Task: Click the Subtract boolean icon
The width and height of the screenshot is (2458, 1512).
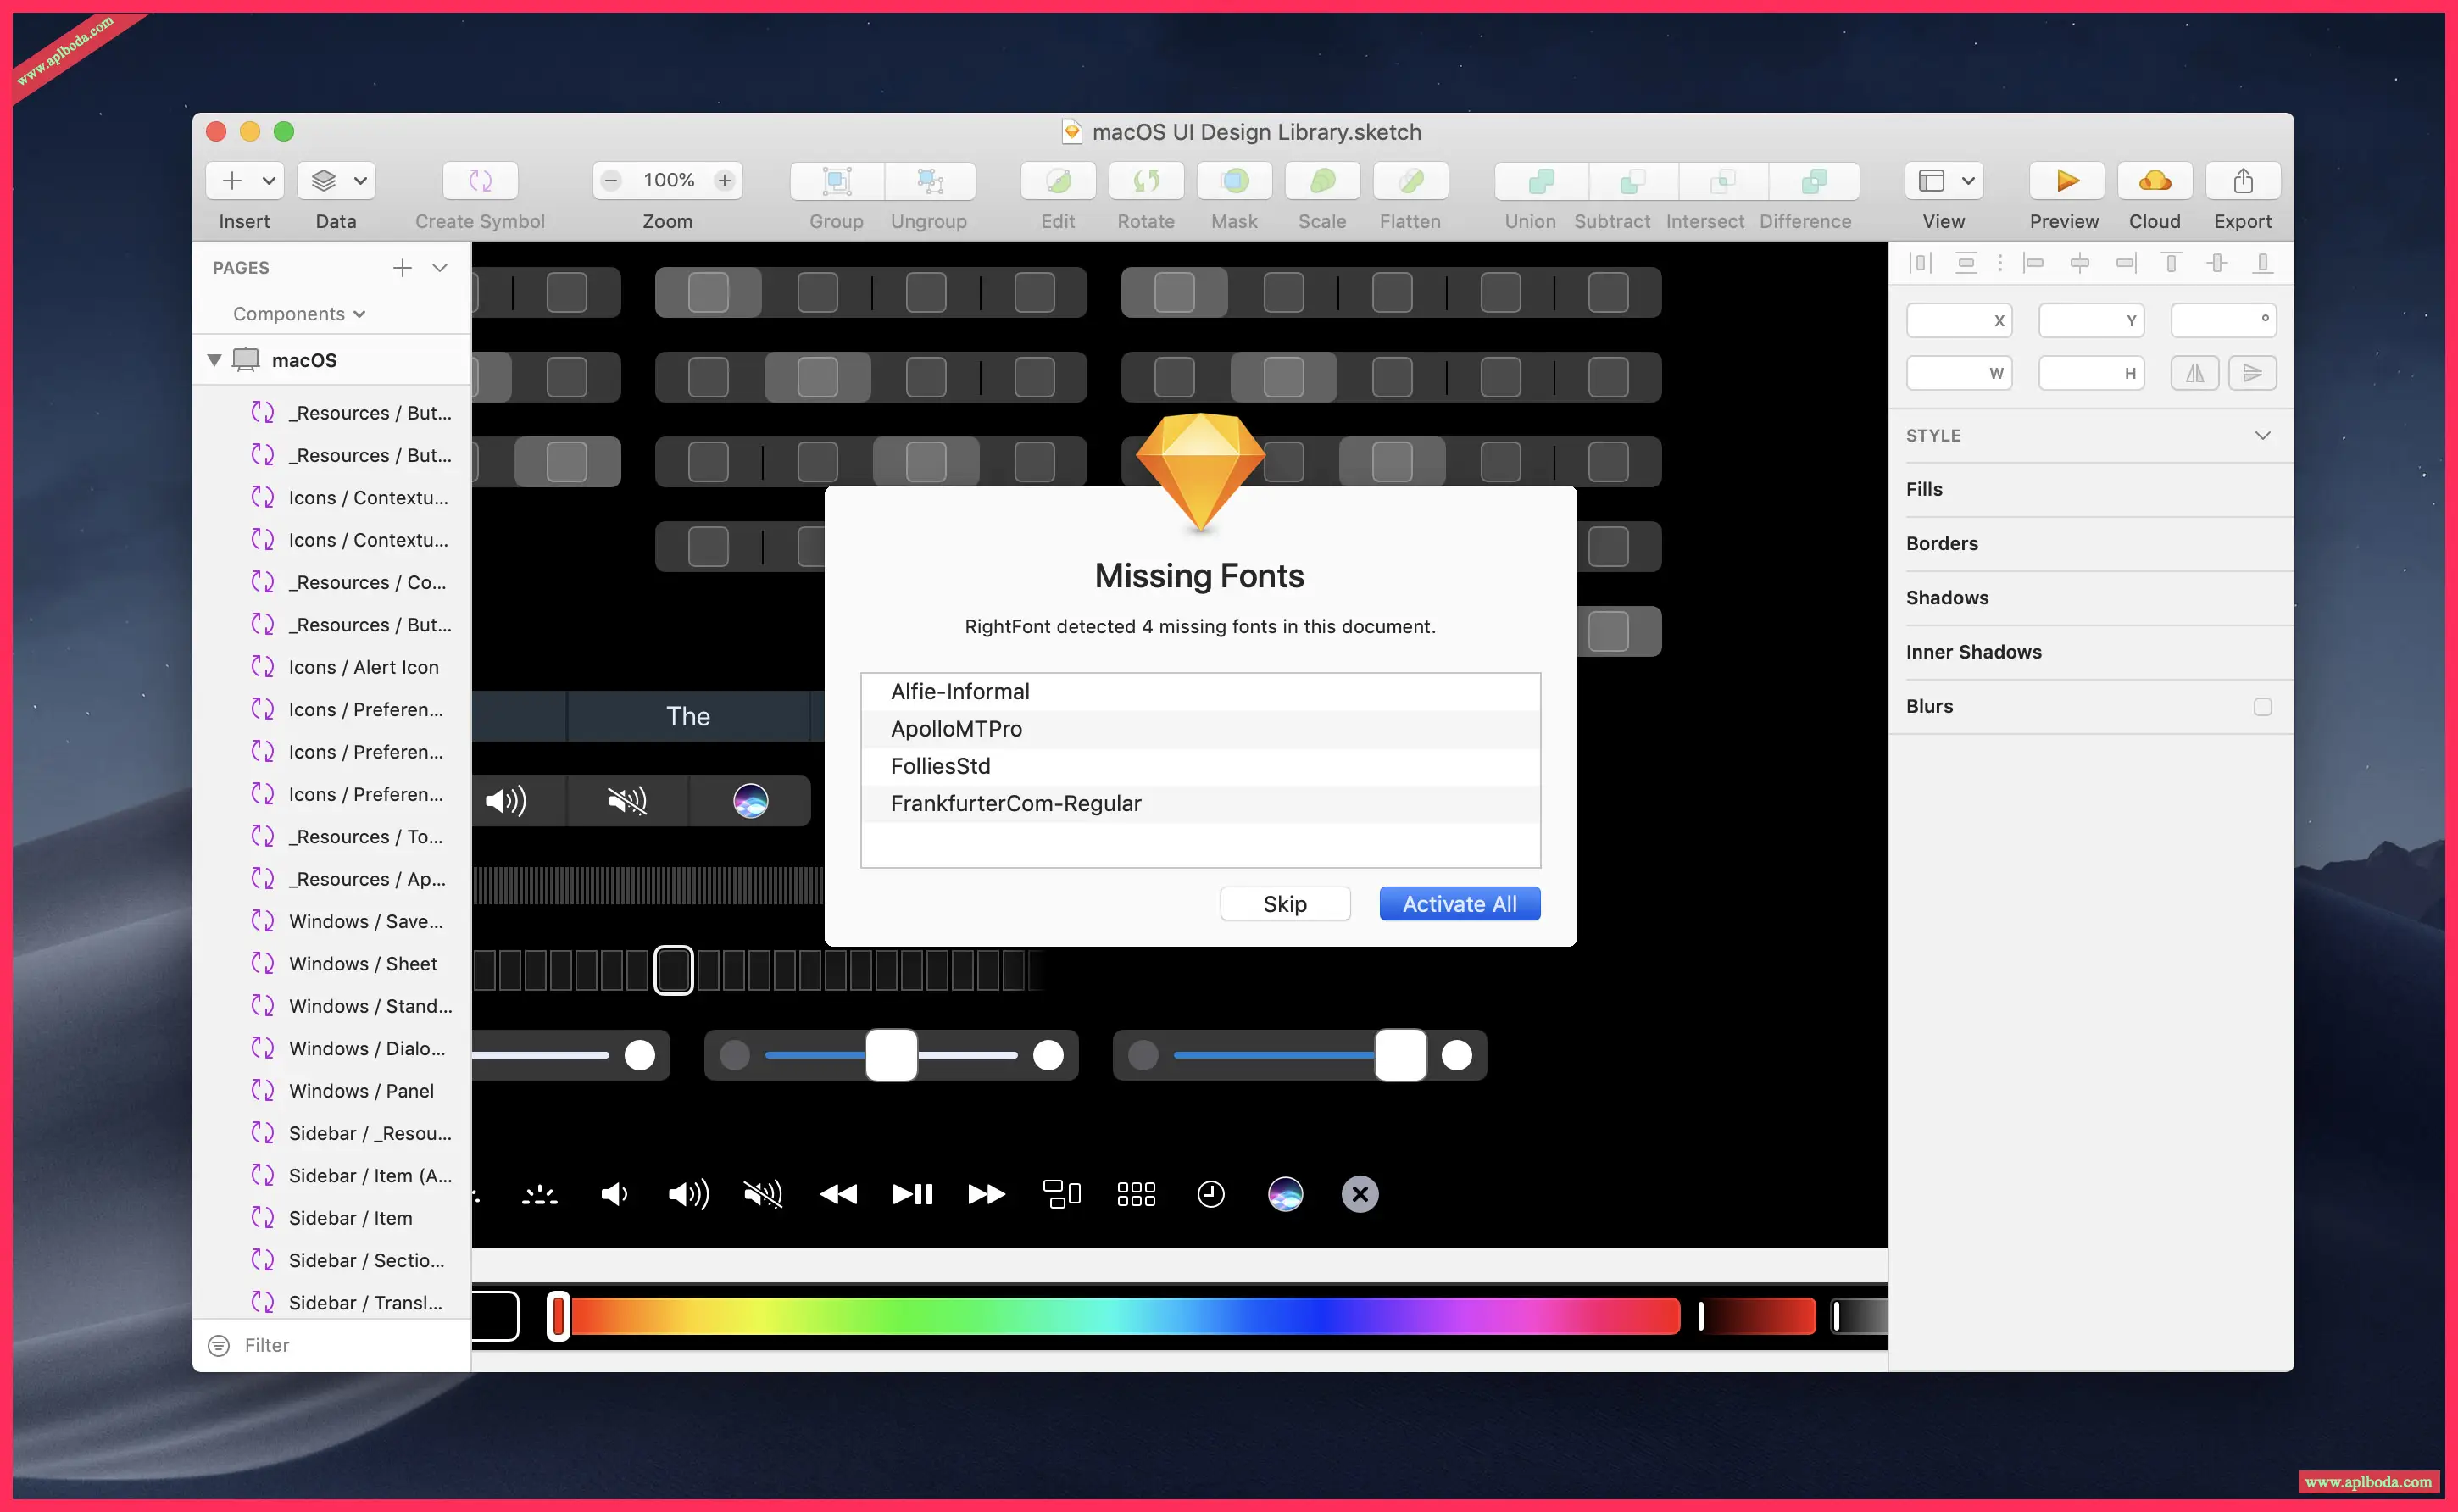Action: (x=1632, y=181)
